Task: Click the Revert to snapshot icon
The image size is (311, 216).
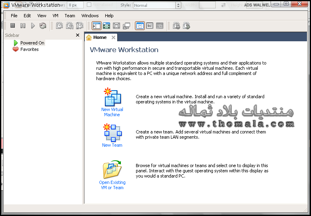Action: pos(69,26)
